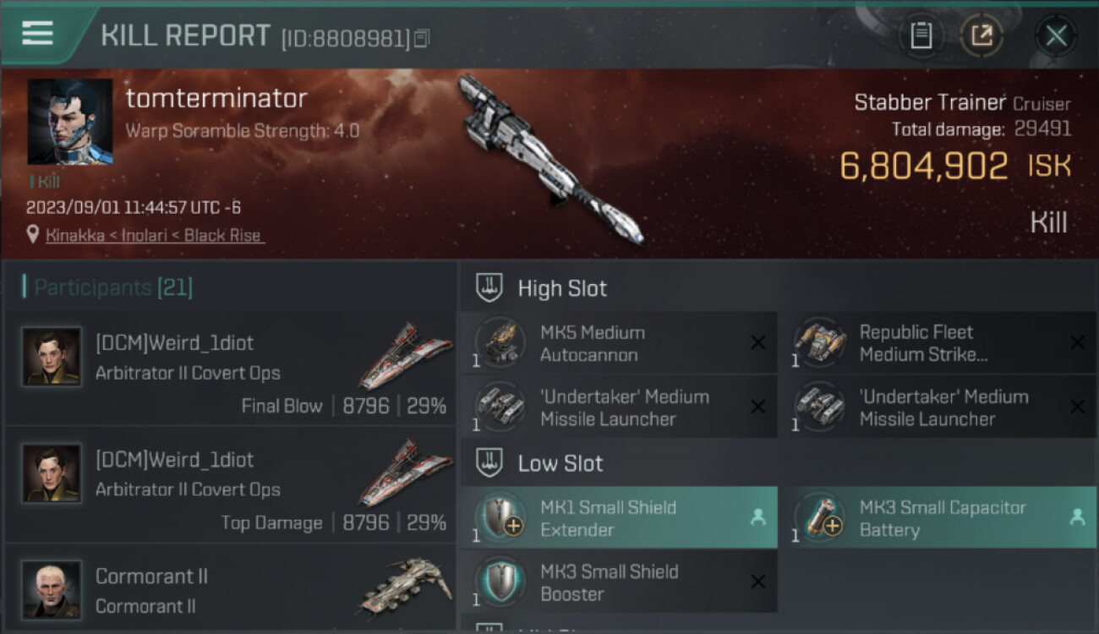The width and height of the screenshot is (1099, 634).
Task: Expand the Participants [21] header
Action: (x=231, y=287)
